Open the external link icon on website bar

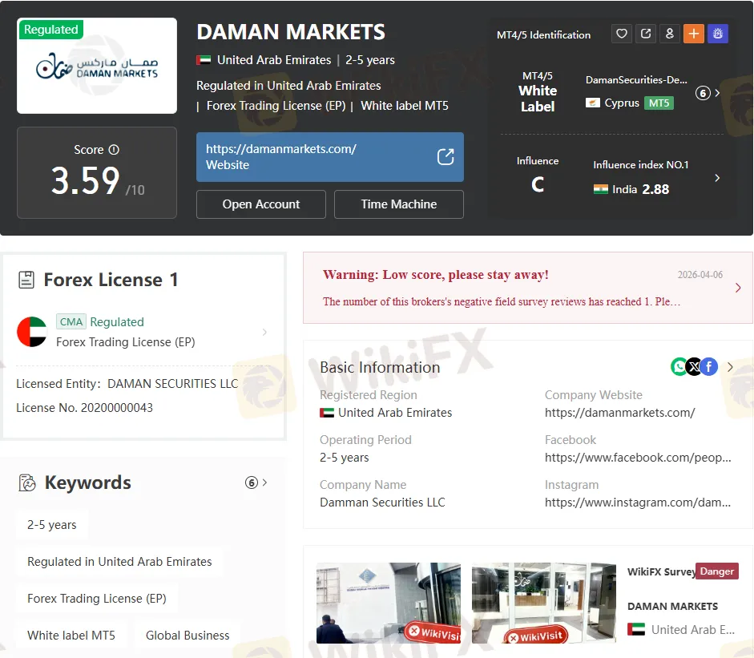pyautogui.click(x=446, y=157)
